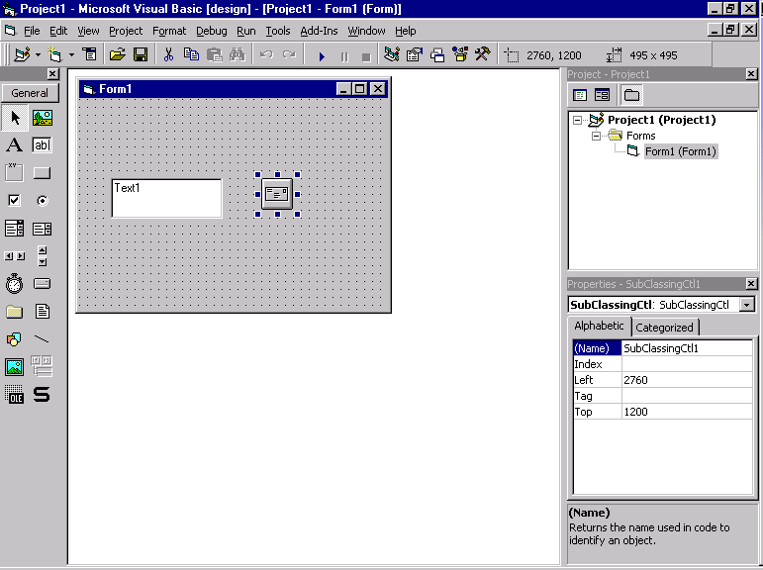Select the Frame tool
763x570 pixels.
[x=15, y=173]
